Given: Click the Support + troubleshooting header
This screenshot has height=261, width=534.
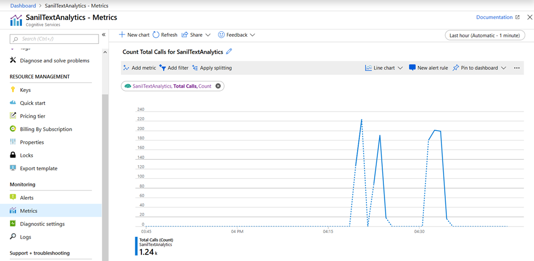Looking at the screenshot, I should click(x=40, y=253).
